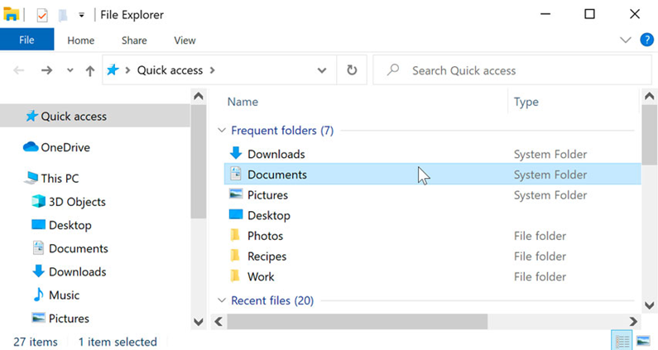Click the Work folder icon
Image resolution: width=658 pixels, height=350 pixels.
pos(235,276)
